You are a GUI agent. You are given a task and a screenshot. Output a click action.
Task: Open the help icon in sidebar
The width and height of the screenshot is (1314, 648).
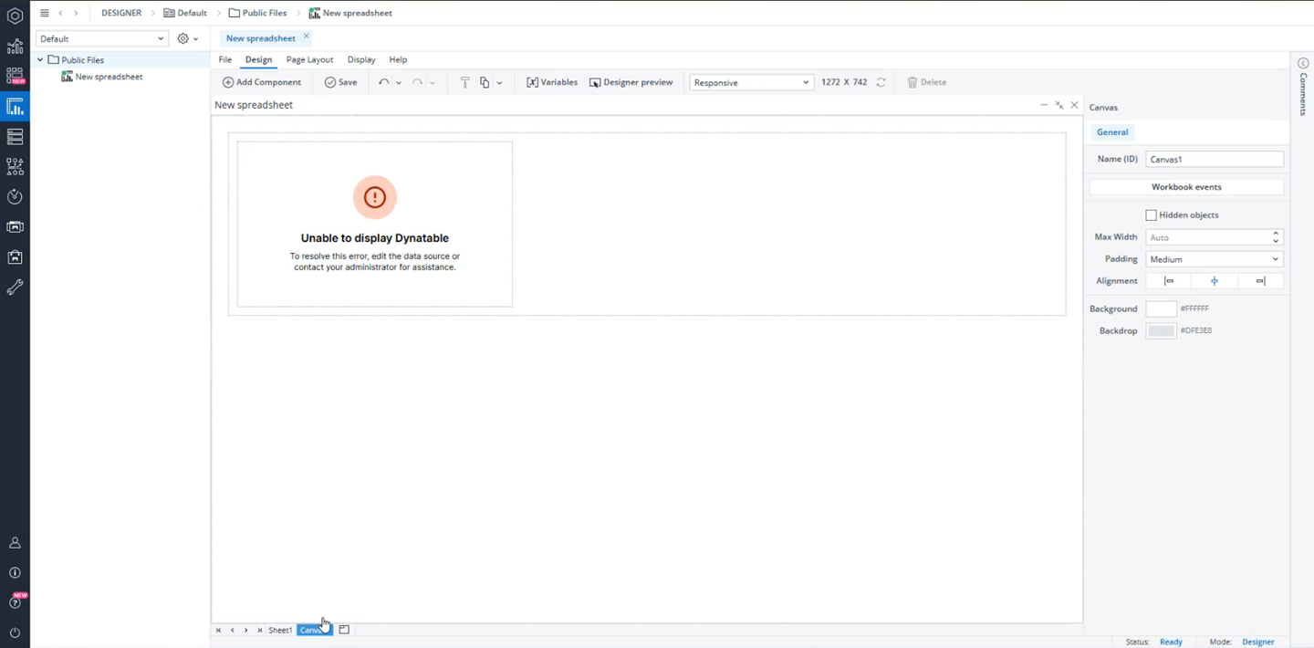(x=15, y=602)
